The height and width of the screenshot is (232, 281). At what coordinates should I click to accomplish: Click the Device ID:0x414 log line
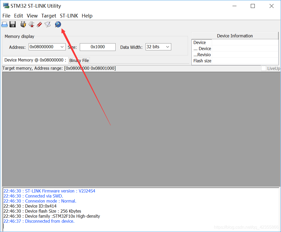click(30, 206)
